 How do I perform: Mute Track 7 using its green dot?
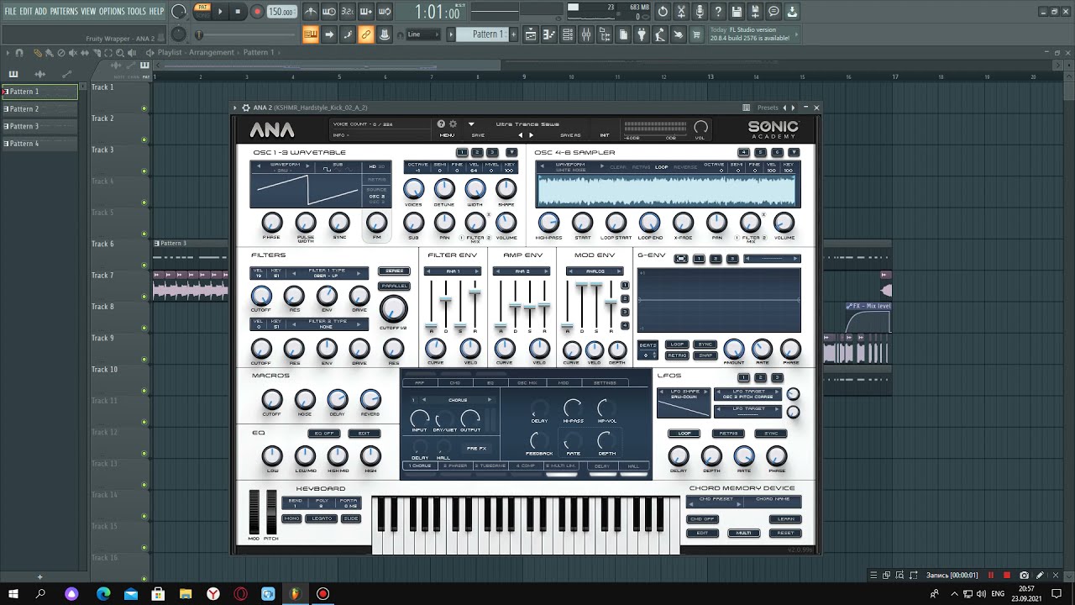[x=144, y=297]
